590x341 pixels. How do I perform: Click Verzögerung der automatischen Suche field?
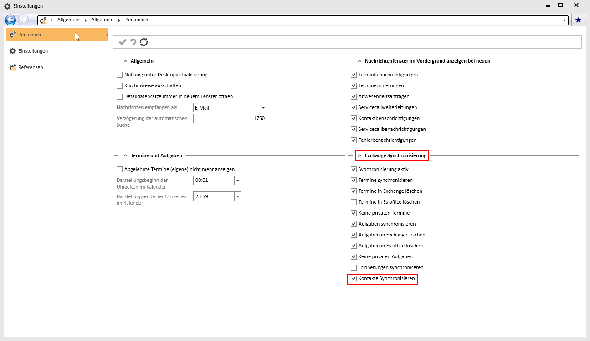230,118
